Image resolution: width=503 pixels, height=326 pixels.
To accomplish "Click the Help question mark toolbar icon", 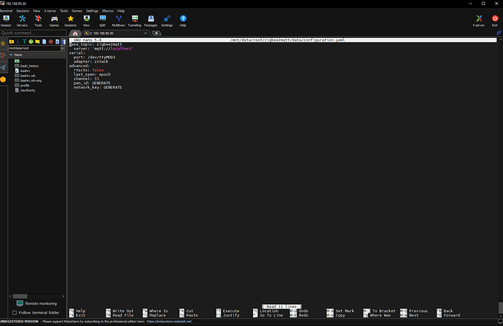I will coord(183,21).
